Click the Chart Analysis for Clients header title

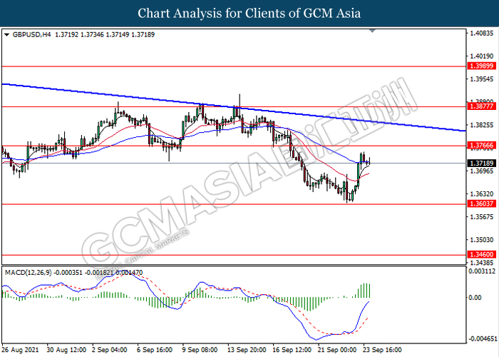(249, 13)
